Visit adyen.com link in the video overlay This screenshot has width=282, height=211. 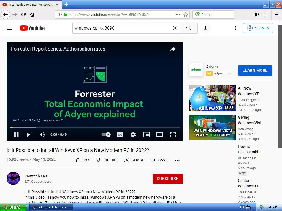(x=53, y=120)
